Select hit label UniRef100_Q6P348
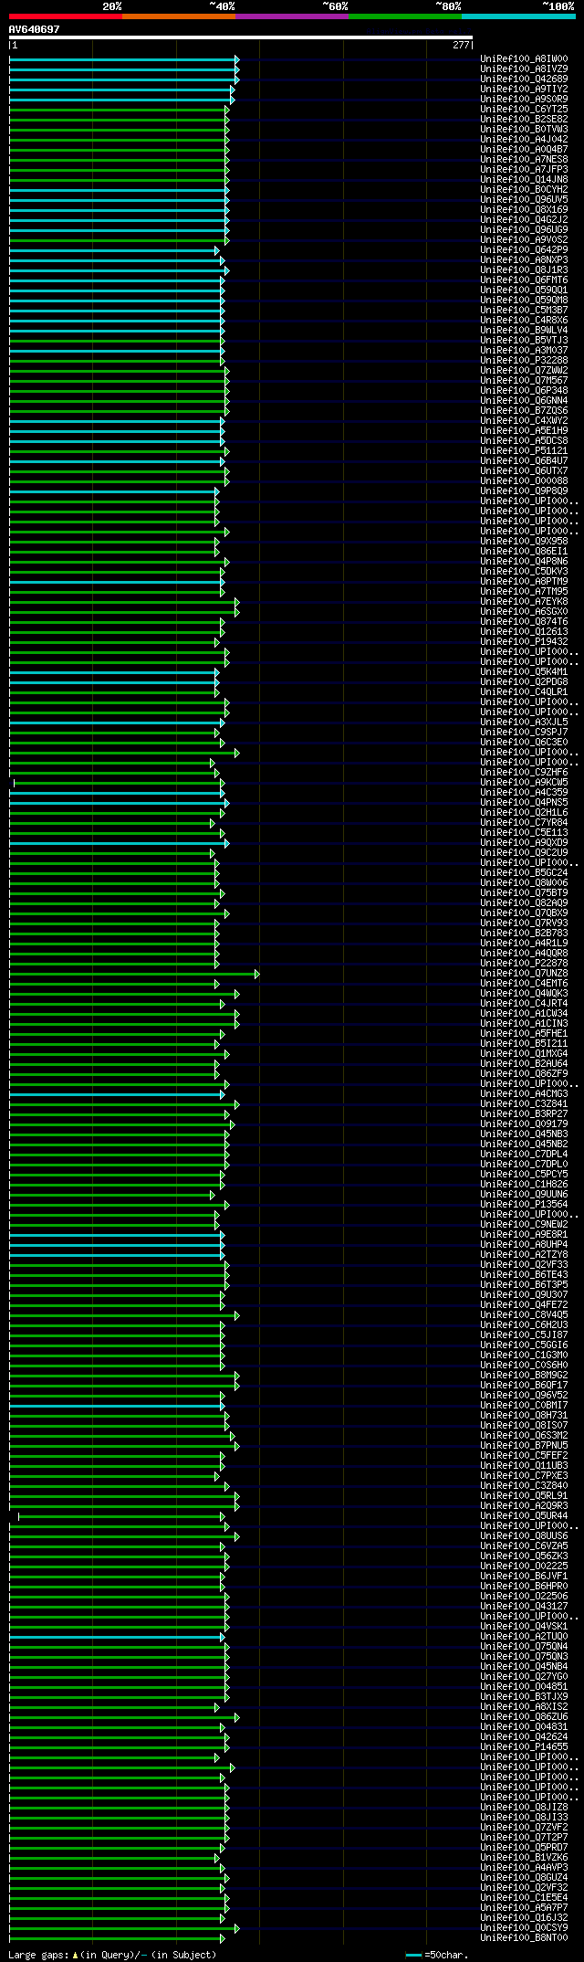Image resolution: width=584 pixels, height=1962 pixels. pyautogui.click(x=524, y=391)
